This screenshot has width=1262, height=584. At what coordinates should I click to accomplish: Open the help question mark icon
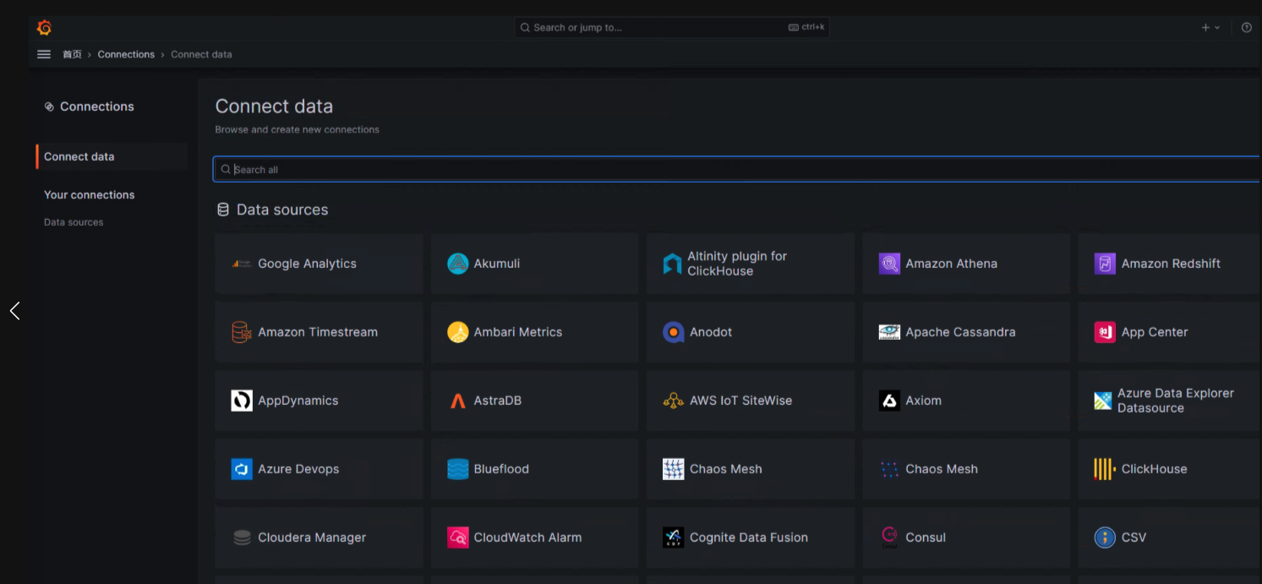(1246, 28)
